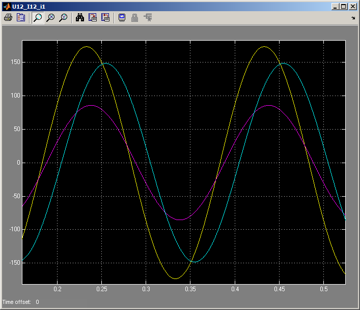Click the lock axes selection padlock icon
This screenshot has width=360, height=310.
point(135,17)
